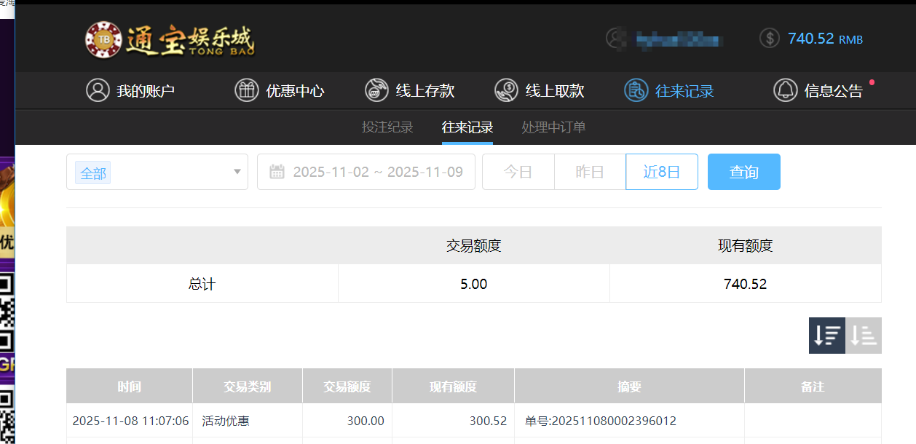
Task: Click the calendar icon in date field
Action: point(277,172)
